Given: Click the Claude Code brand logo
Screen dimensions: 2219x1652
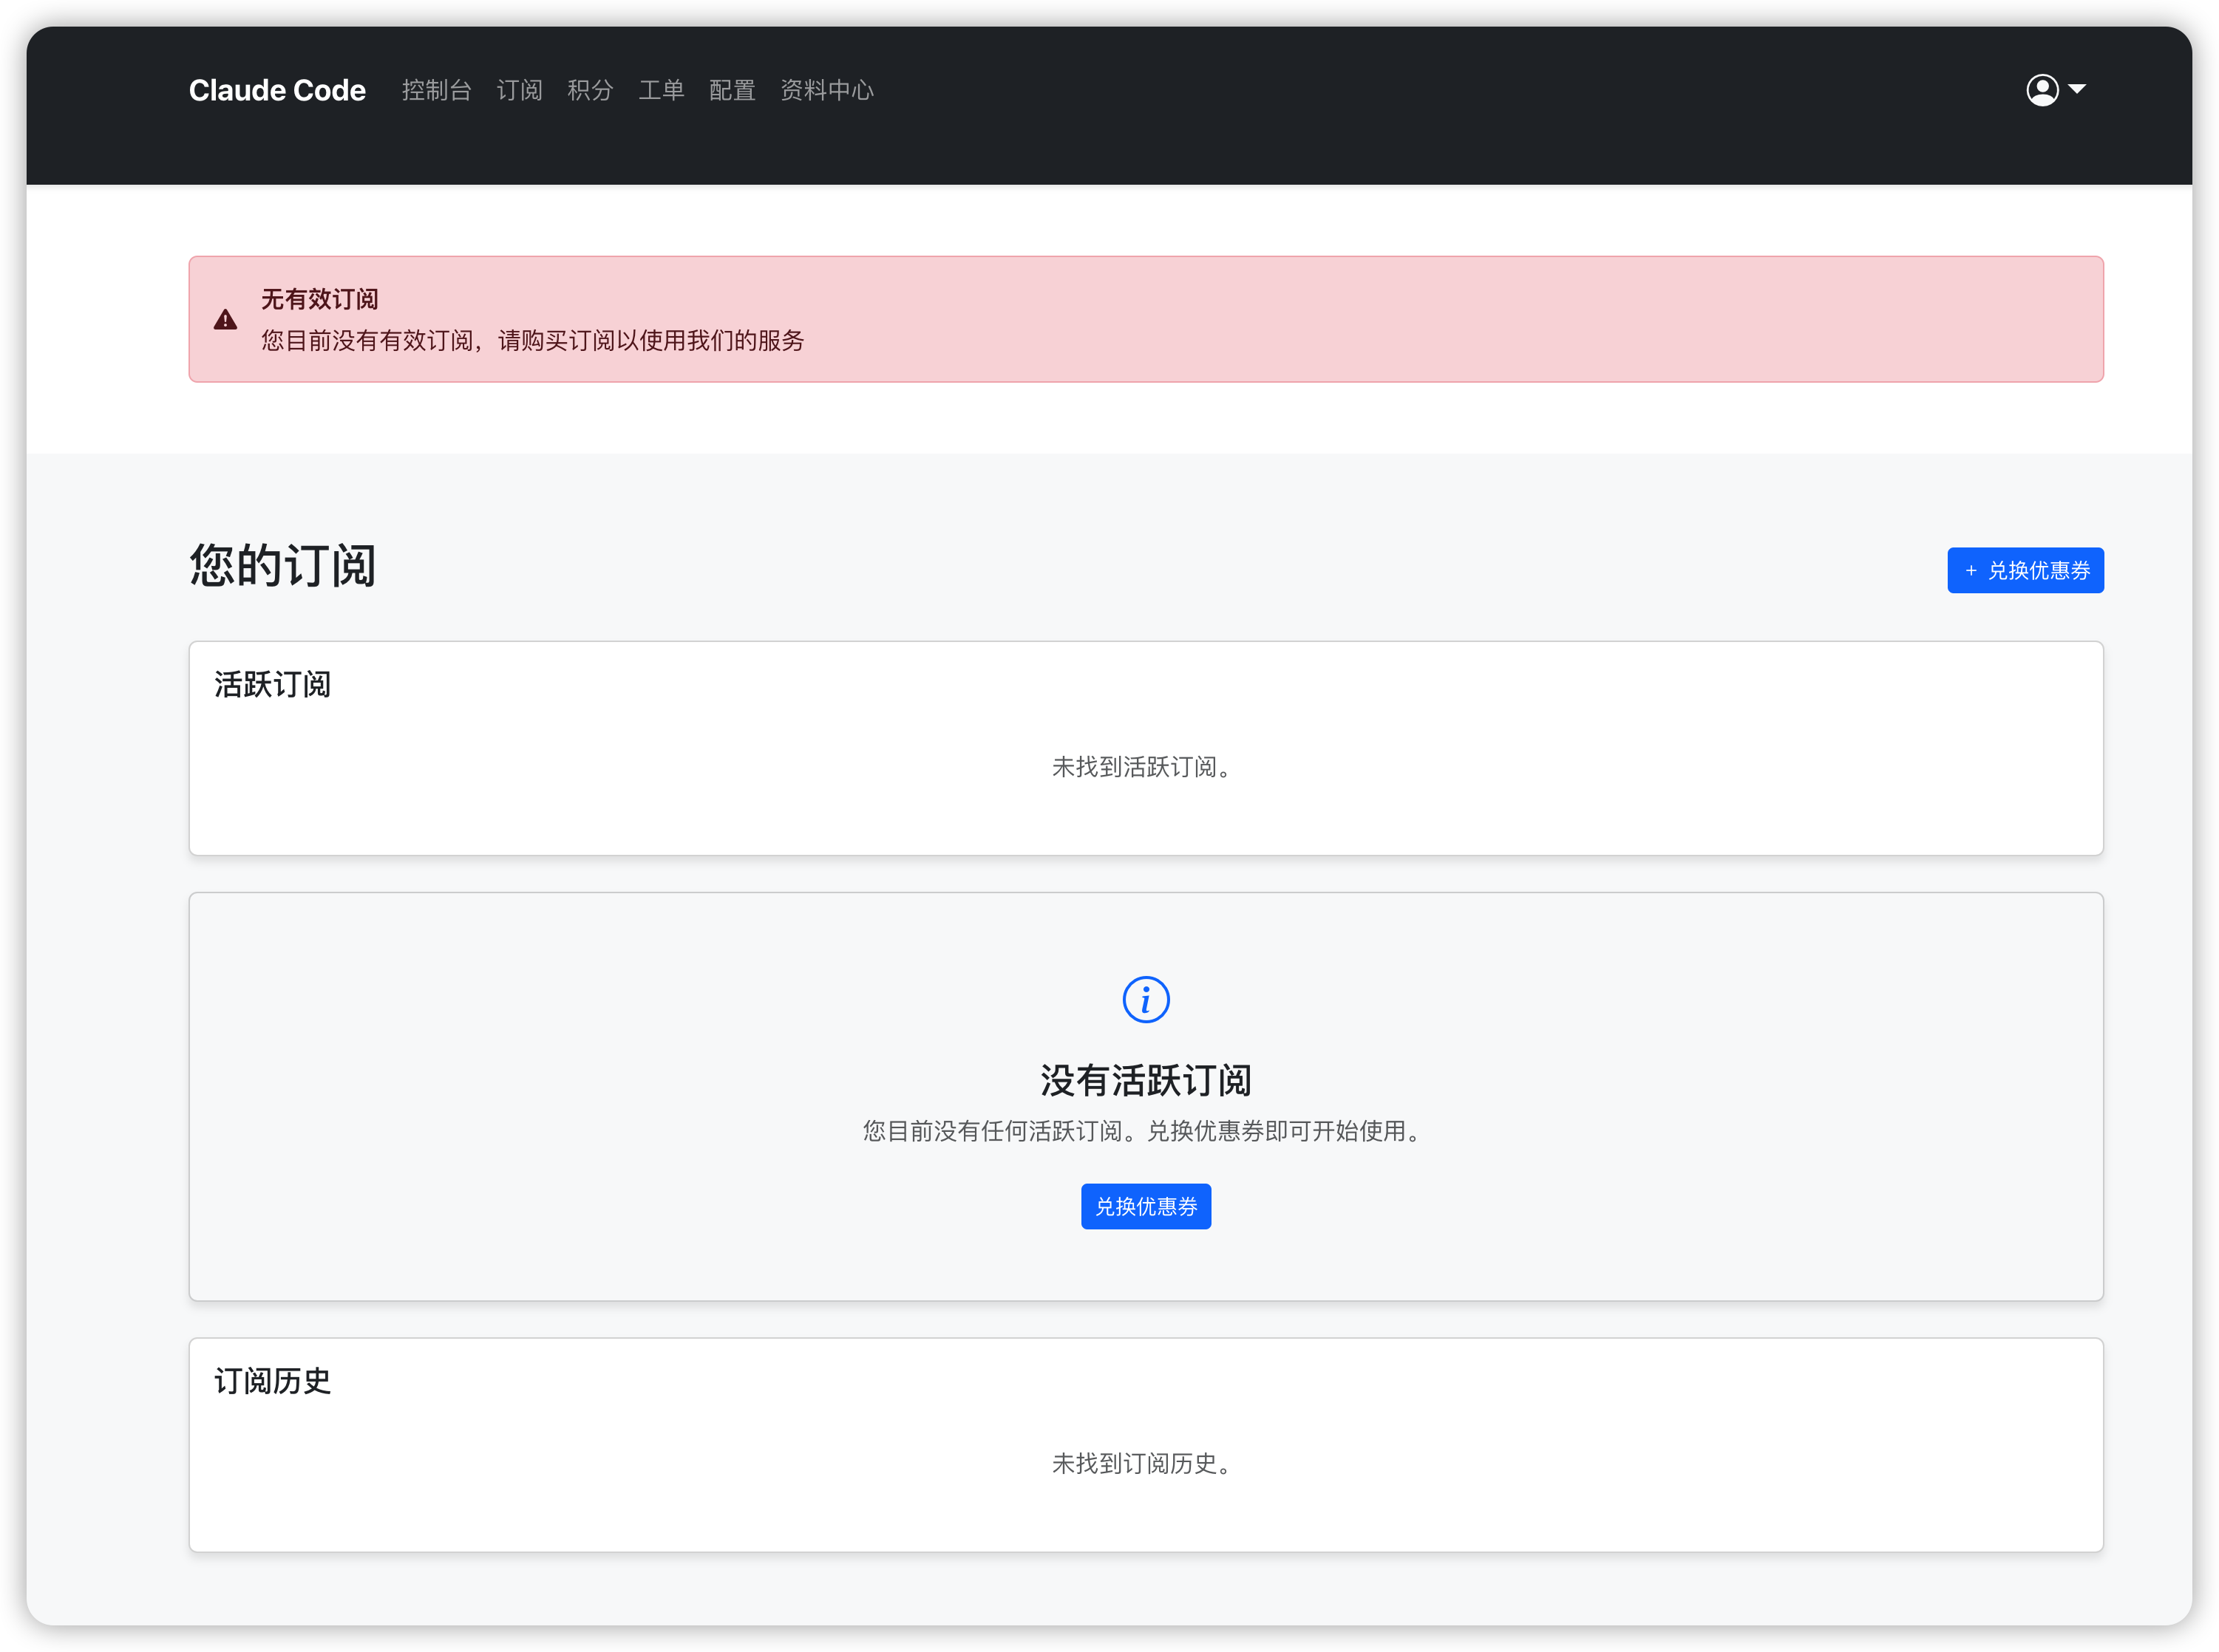Looking at the screenshot, I should point(277,90).
